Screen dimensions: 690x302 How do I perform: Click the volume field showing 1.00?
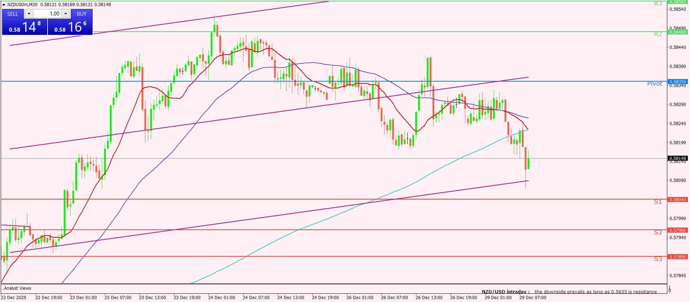pyautogui.click(x=48, y=14)
